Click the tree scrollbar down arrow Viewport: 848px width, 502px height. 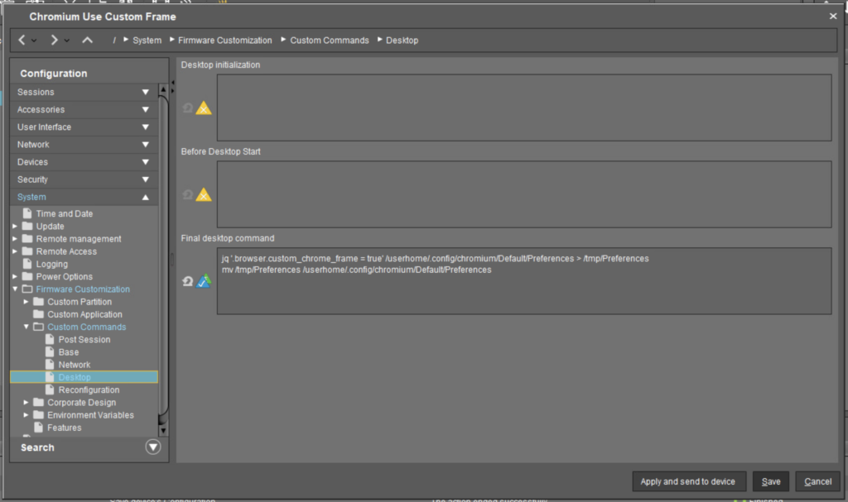(163, 431)
